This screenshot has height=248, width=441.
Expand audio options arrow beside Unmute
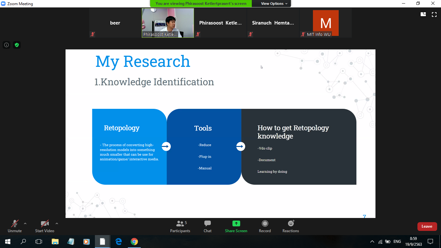(x=25, y=223)
